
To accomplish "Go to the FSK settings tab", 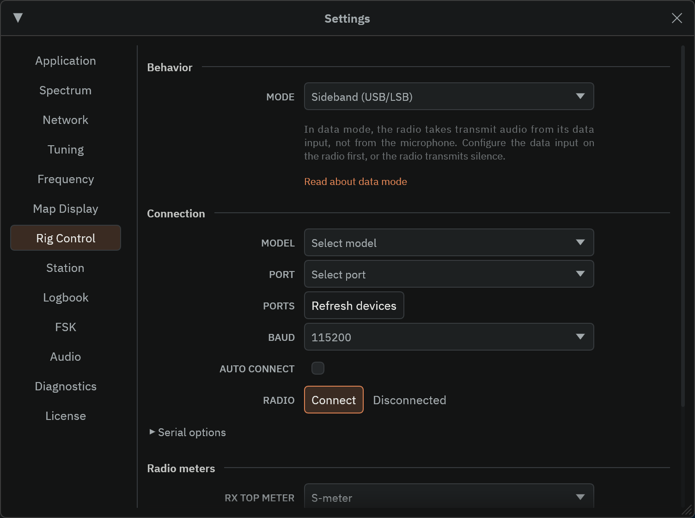I will point(66,327).
